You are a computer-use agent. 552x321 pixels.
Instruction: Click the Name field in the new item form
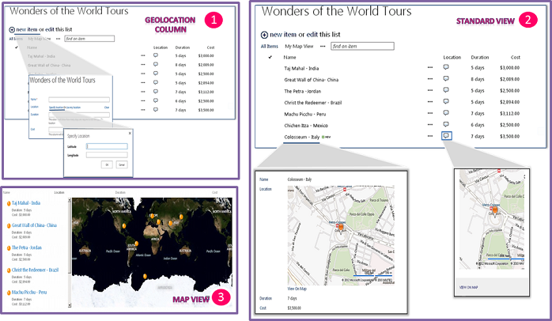pyautogui.click(x=79, y=100)
